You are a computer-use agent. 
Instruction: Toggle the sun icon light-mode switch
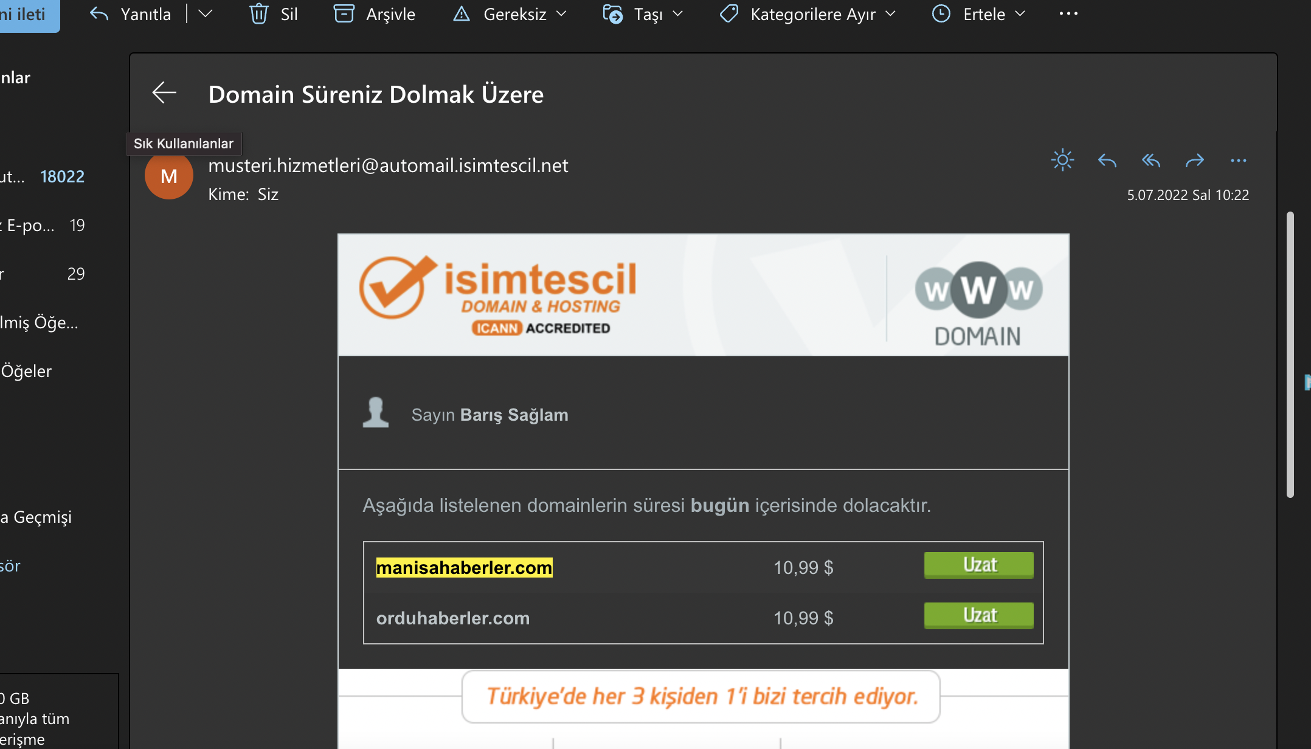pos(1062,160)
